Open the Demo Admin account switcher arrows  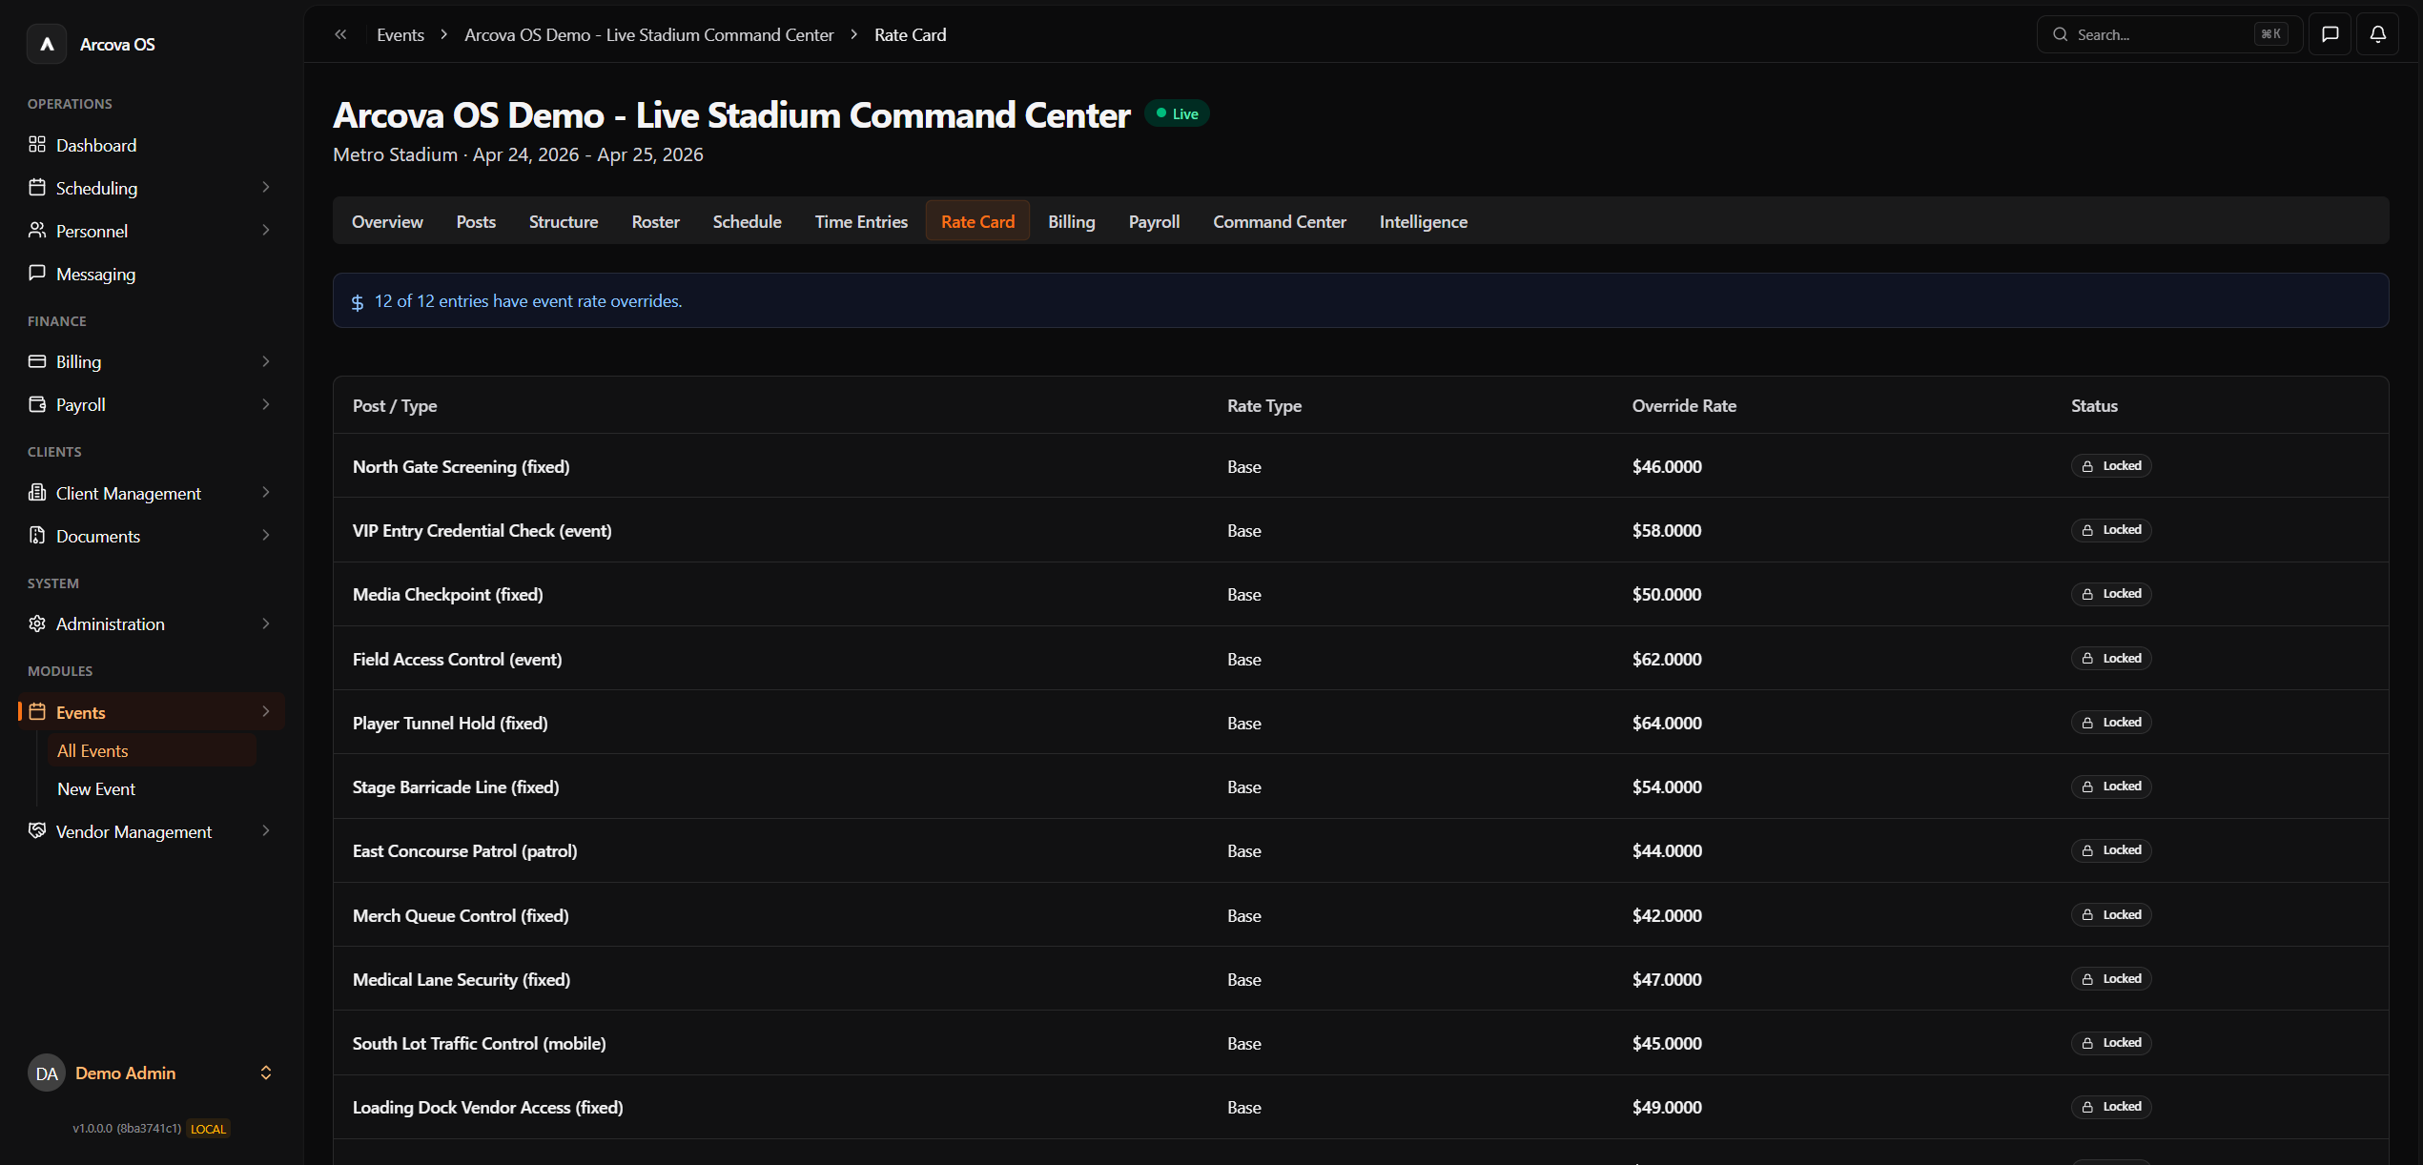tap(266, 1073)
